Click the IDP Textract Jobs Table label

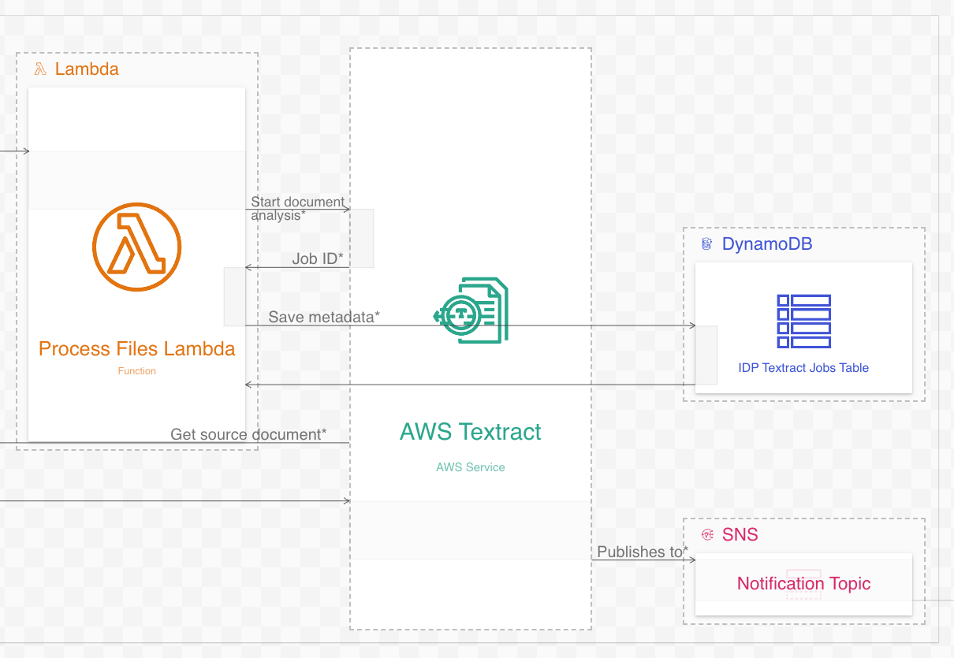803,368
